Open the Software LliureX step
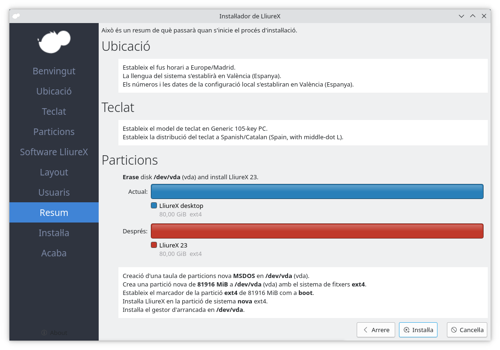The height and width of the screenshot is (350, 500). (54, 152)
